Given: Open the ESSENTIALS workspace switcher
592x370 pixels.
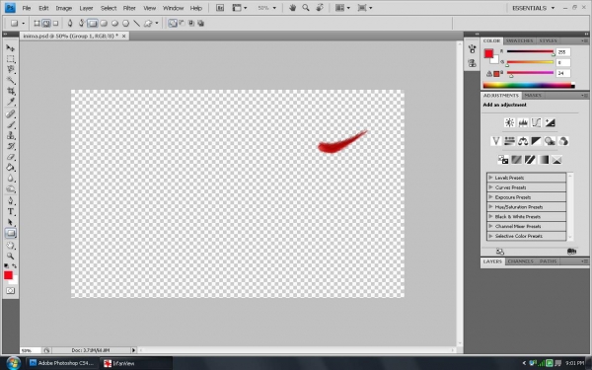Looking at the screenshot, I should (533, 8).
